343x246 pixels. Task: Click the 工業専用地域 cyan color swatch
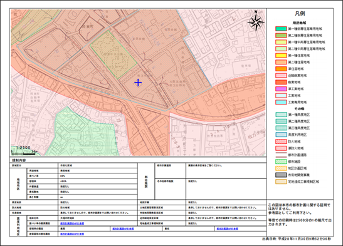pos(281,102)
